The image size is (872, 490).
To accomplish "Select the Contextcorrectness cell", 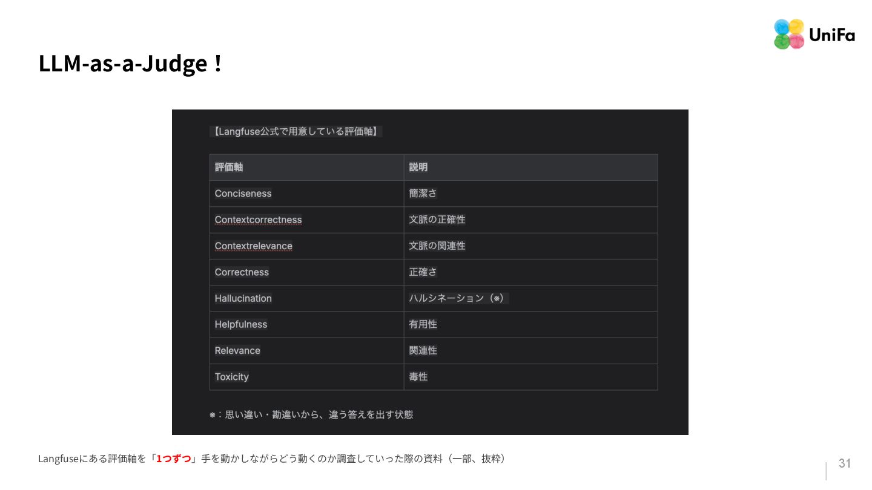I will click(306, 220).
